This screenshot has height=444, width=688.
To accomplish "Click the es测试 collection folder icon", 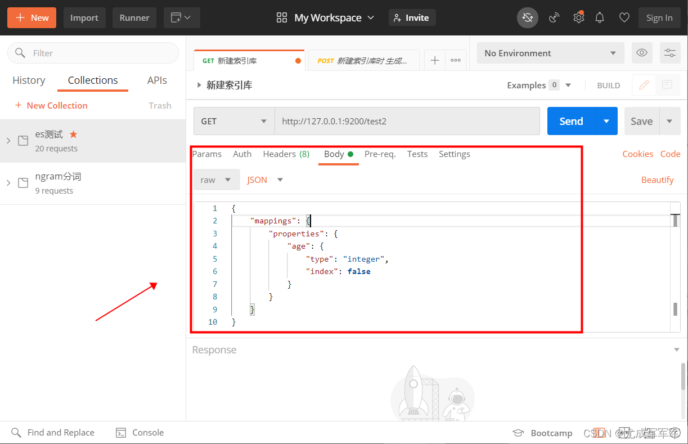I will (x=23, y=141).
